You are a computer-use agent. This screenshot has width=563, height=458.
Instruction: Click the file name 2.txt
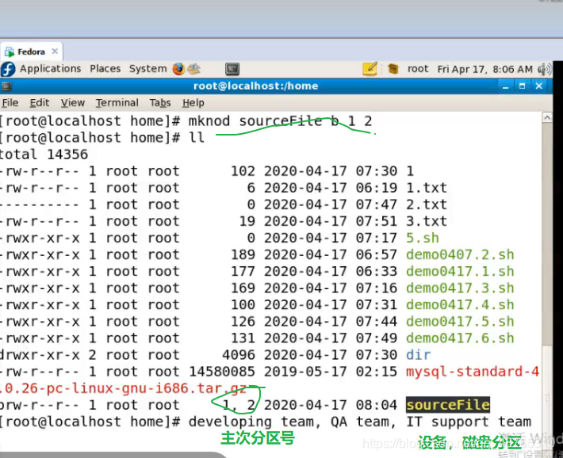(427, 204)
